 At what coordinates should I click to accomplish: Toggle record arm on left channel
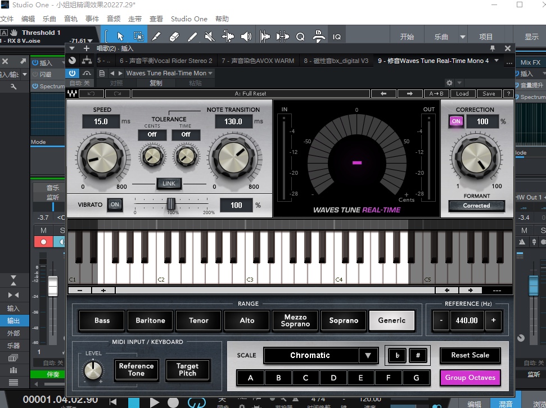click(43, 242)
